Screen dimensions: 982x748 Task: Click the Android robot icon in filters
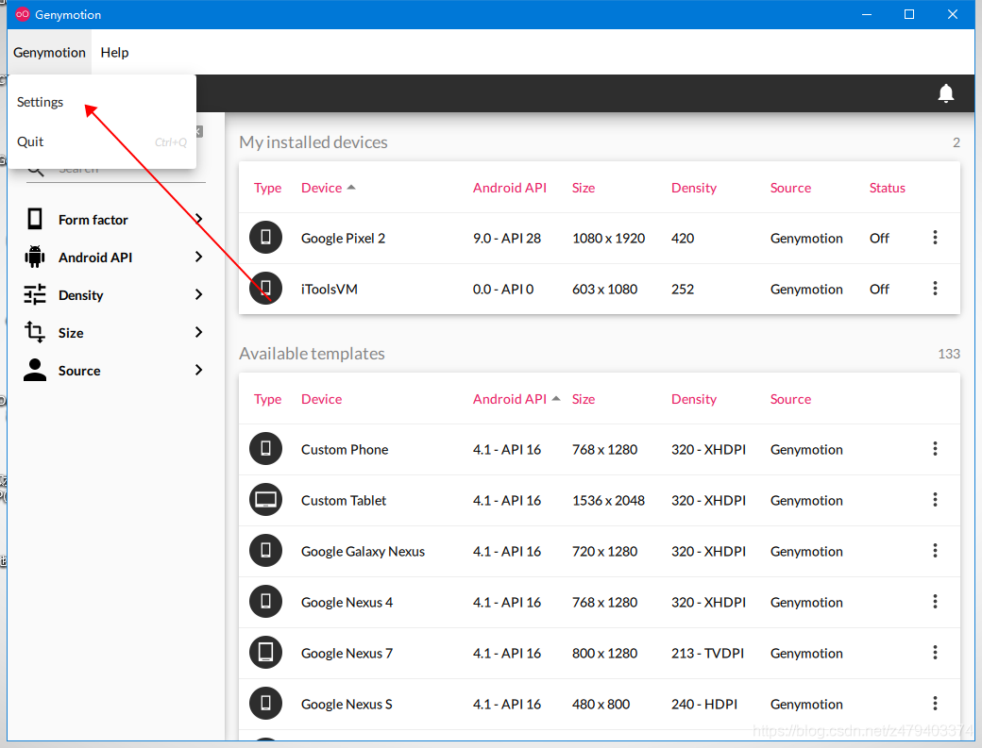(x=35, y=258)
